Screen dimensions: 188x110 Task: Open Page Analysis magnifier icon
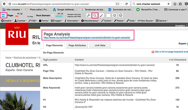pos(95,15)
